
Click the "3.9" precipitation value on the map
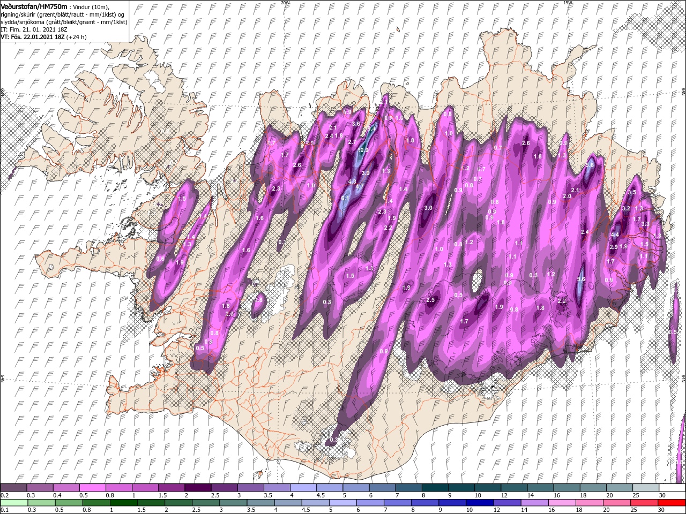click(x=366, y=173)
